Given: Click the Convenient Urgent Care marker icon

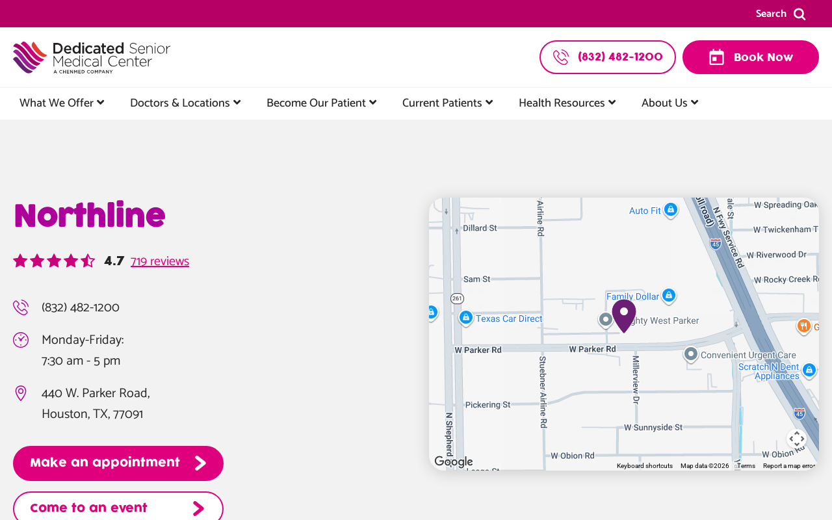Looking at the screenshot, I should click(x=691, y=354).
